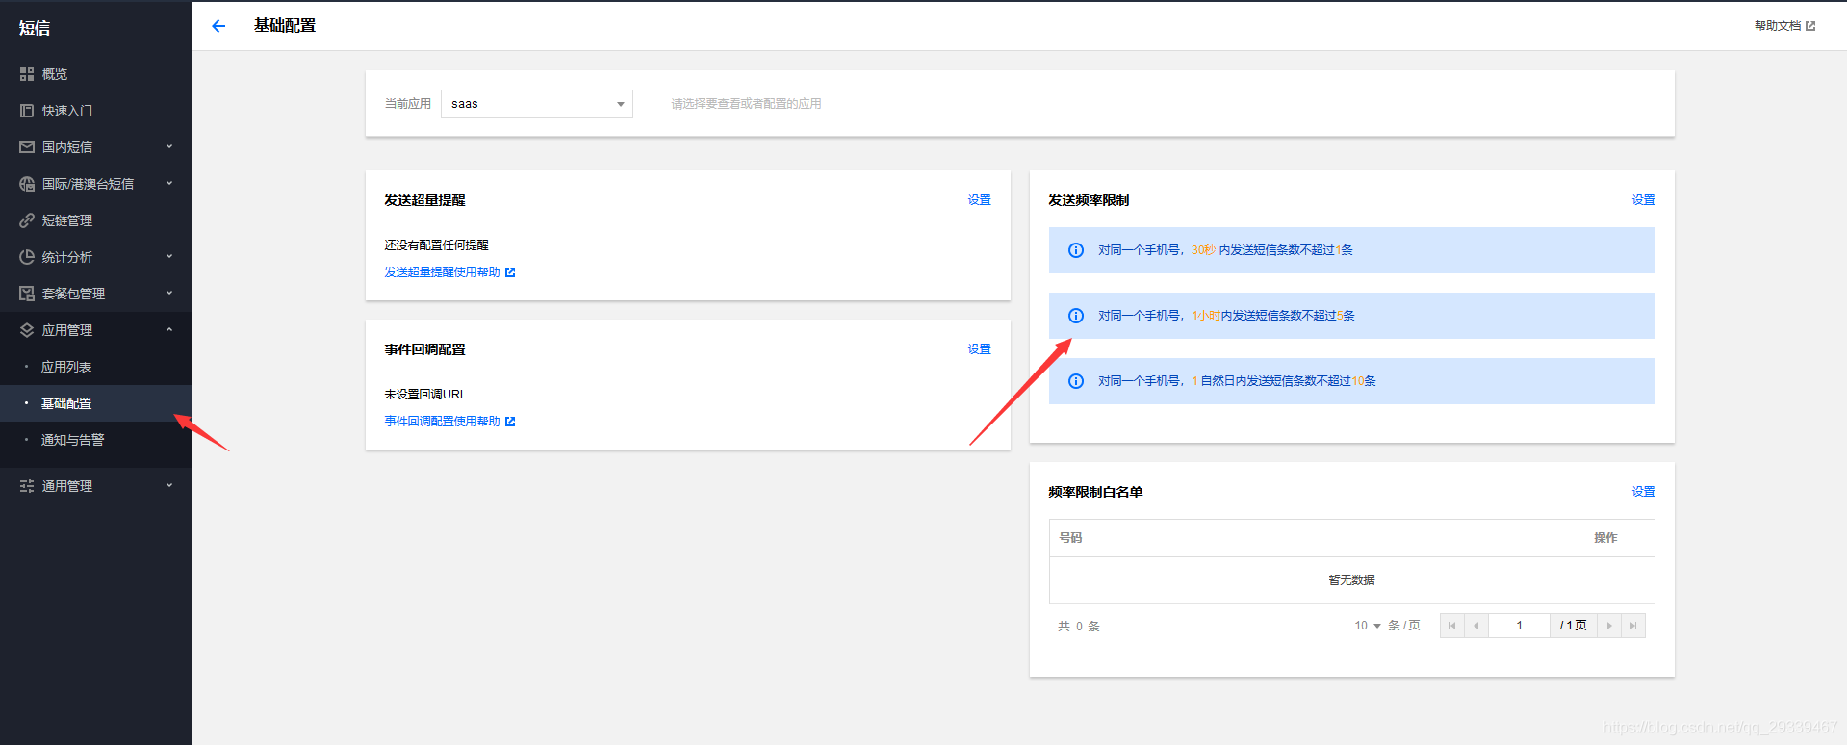Open 帮助文档 link at top right
Screen dimensions: 1847x745
tap(1777, 26)
